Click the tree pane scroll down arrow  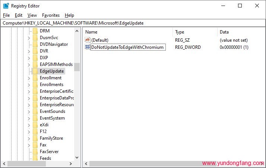(x=77, y=158)
